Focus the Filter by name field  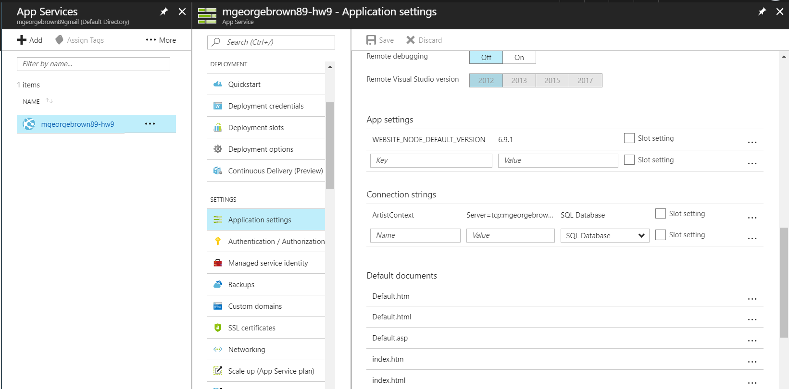(x=93, y=64)
